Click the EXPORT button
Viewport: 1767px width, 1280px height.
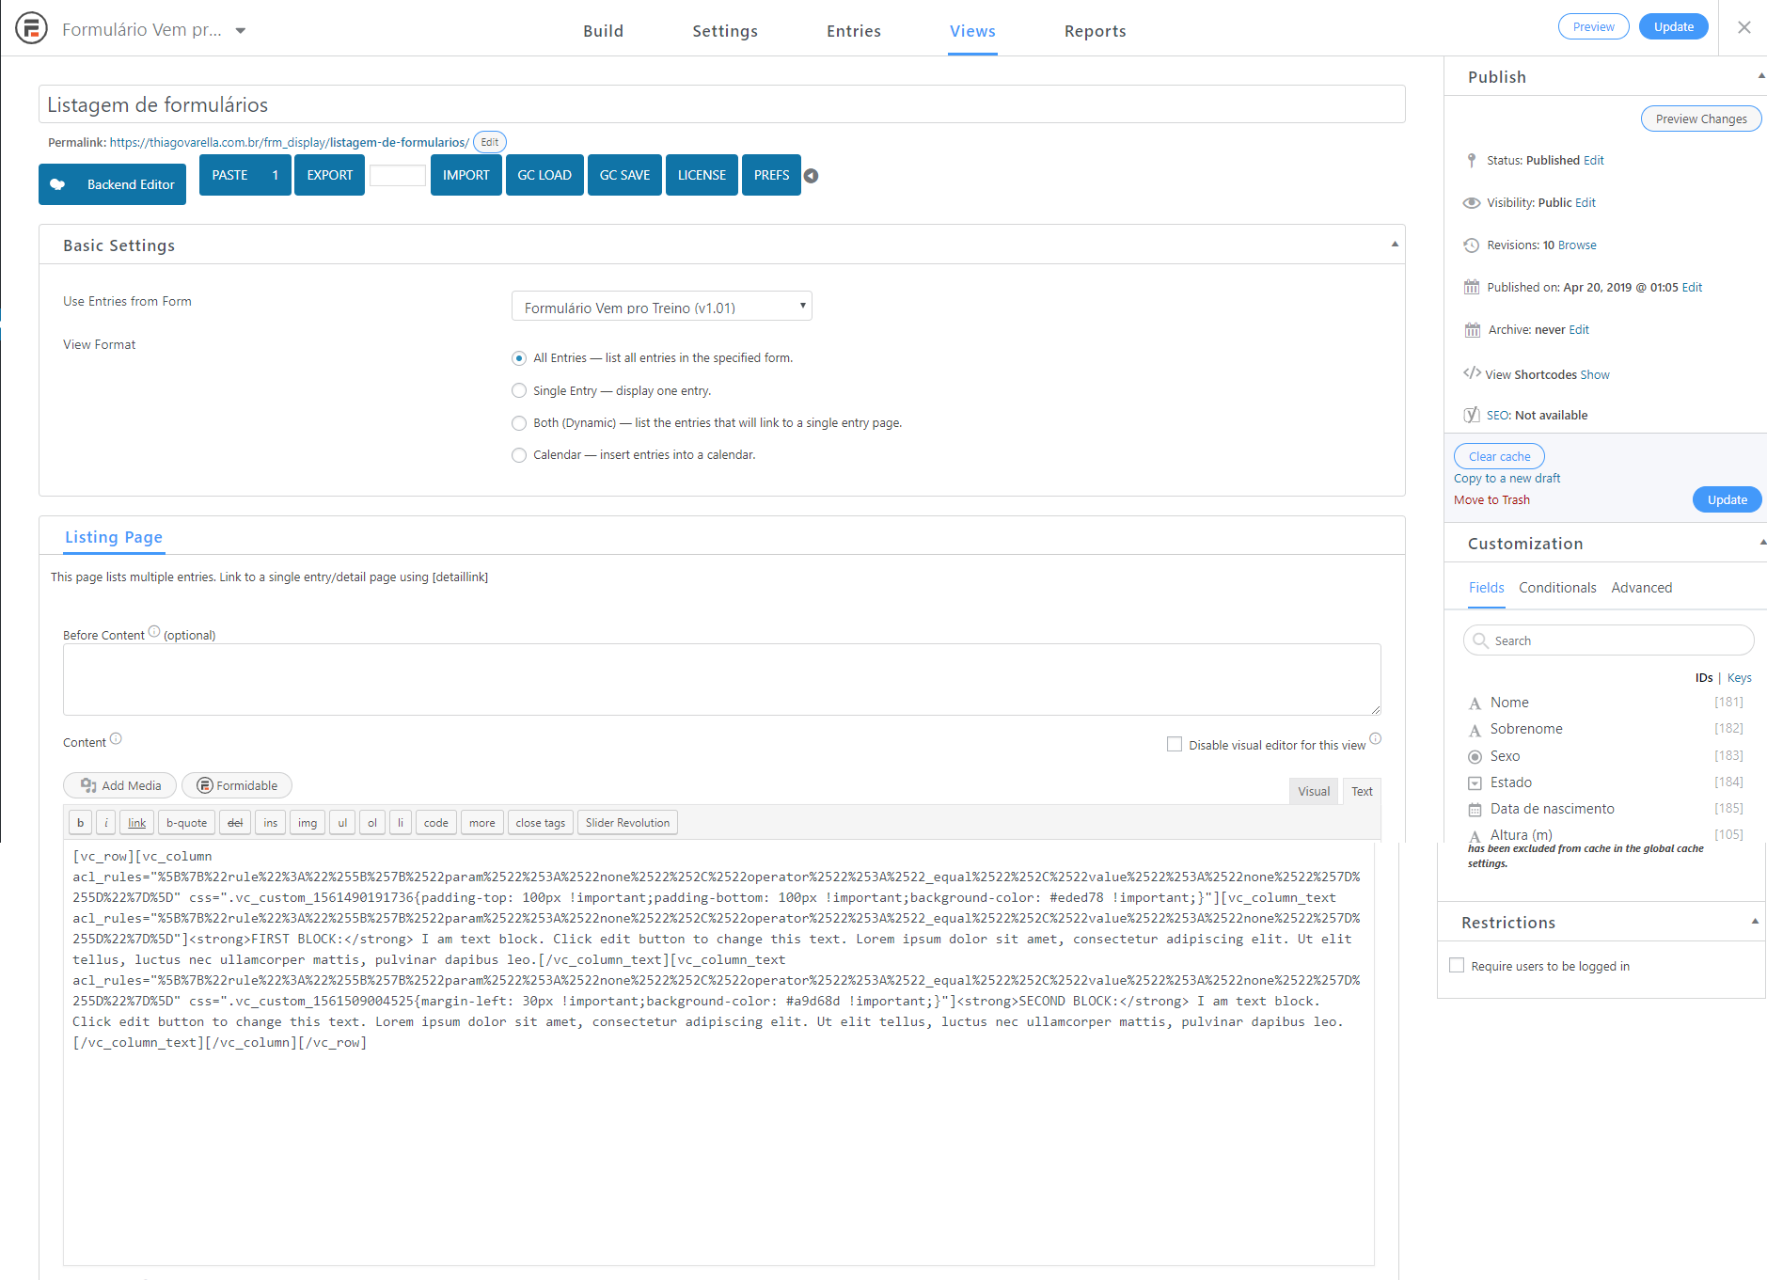[x=329, y=175]
